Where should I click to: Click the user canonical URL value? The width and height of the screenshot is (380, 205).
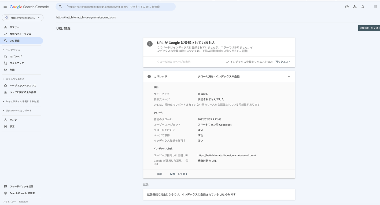(x=227, y=156)
